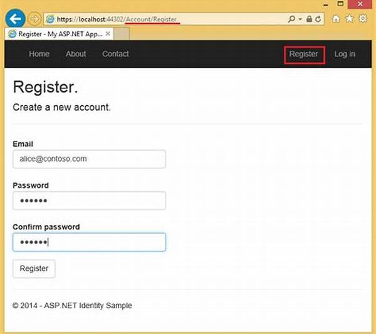Viewport: 376px width, 334px height.
Task: Click the "Register." page heading
Action: click(46, 87)
